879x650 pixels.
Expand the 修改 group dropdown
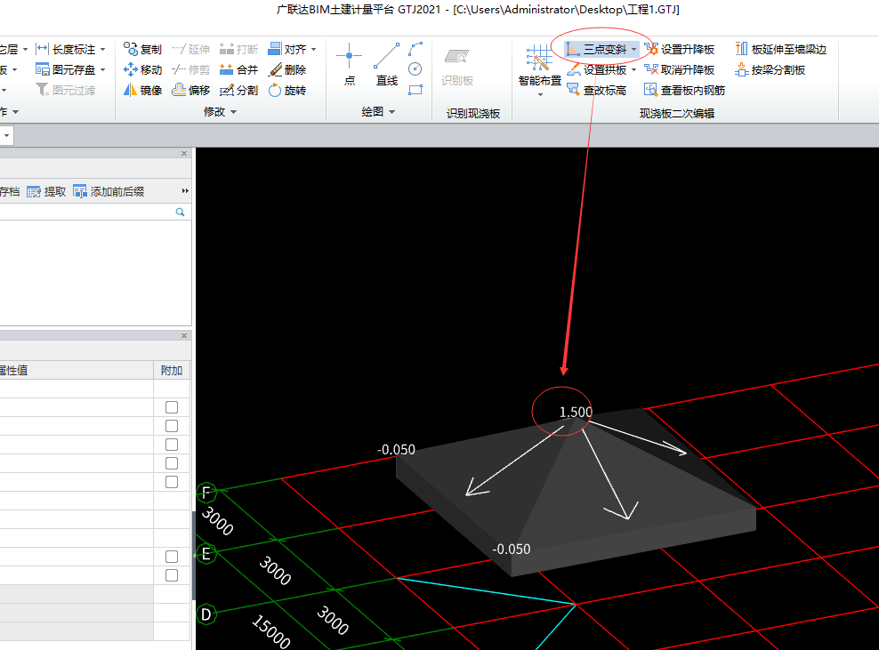(x=220, y=112)
